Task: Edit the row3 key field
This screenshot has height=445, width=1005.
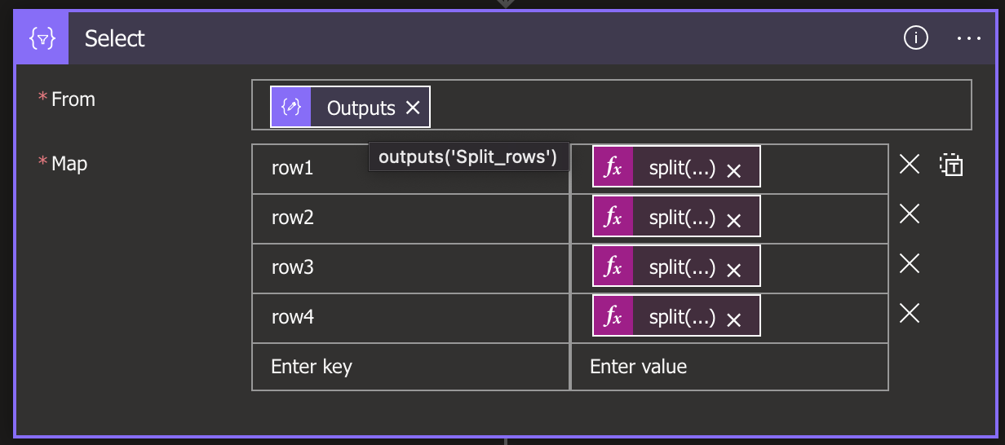Action: pyautogui.click(x=410, y=267)
